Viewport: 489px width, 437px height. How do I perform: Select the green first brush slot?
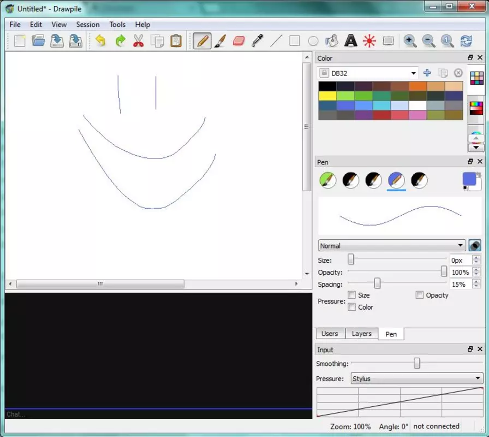(x=328, y=180)
